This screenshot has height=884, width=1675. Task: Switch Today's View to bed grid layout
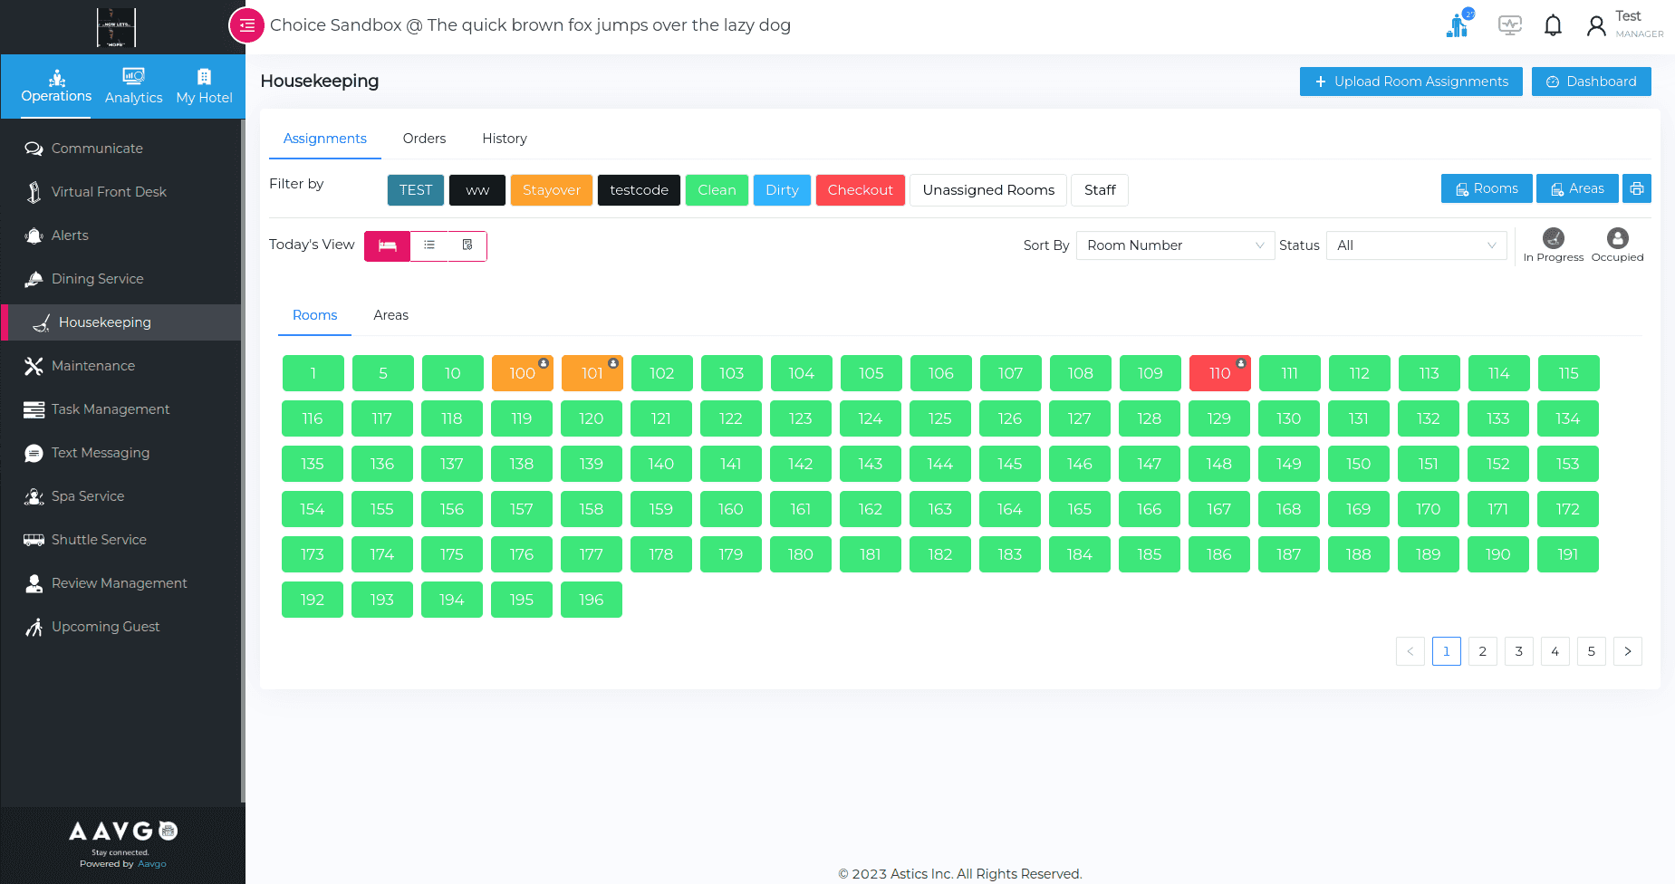pos(388,245)
